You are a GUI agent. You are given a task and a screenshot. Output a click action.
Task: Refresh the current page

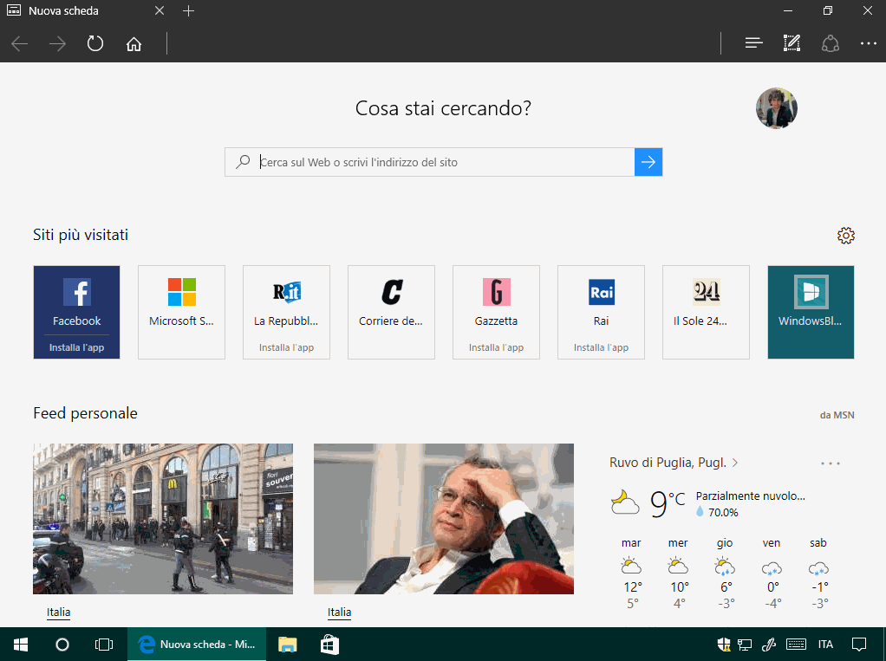[95, 43]
